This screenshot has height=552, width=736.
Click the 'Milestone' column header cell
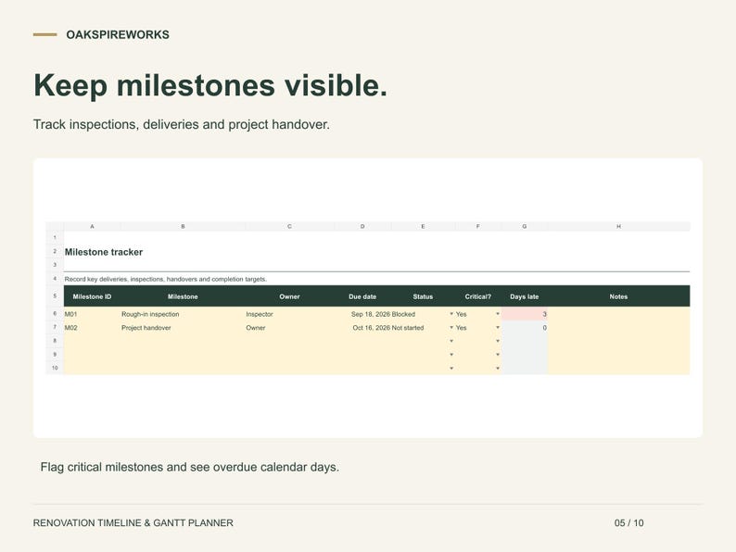(x=183, y=296)
